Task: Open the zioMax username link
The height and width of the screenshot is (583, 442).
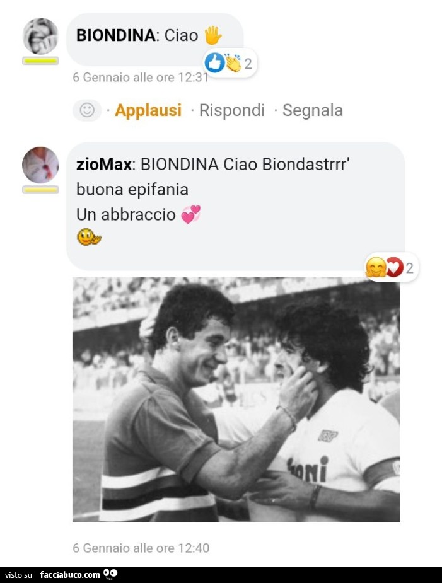Action: point(104,165)
